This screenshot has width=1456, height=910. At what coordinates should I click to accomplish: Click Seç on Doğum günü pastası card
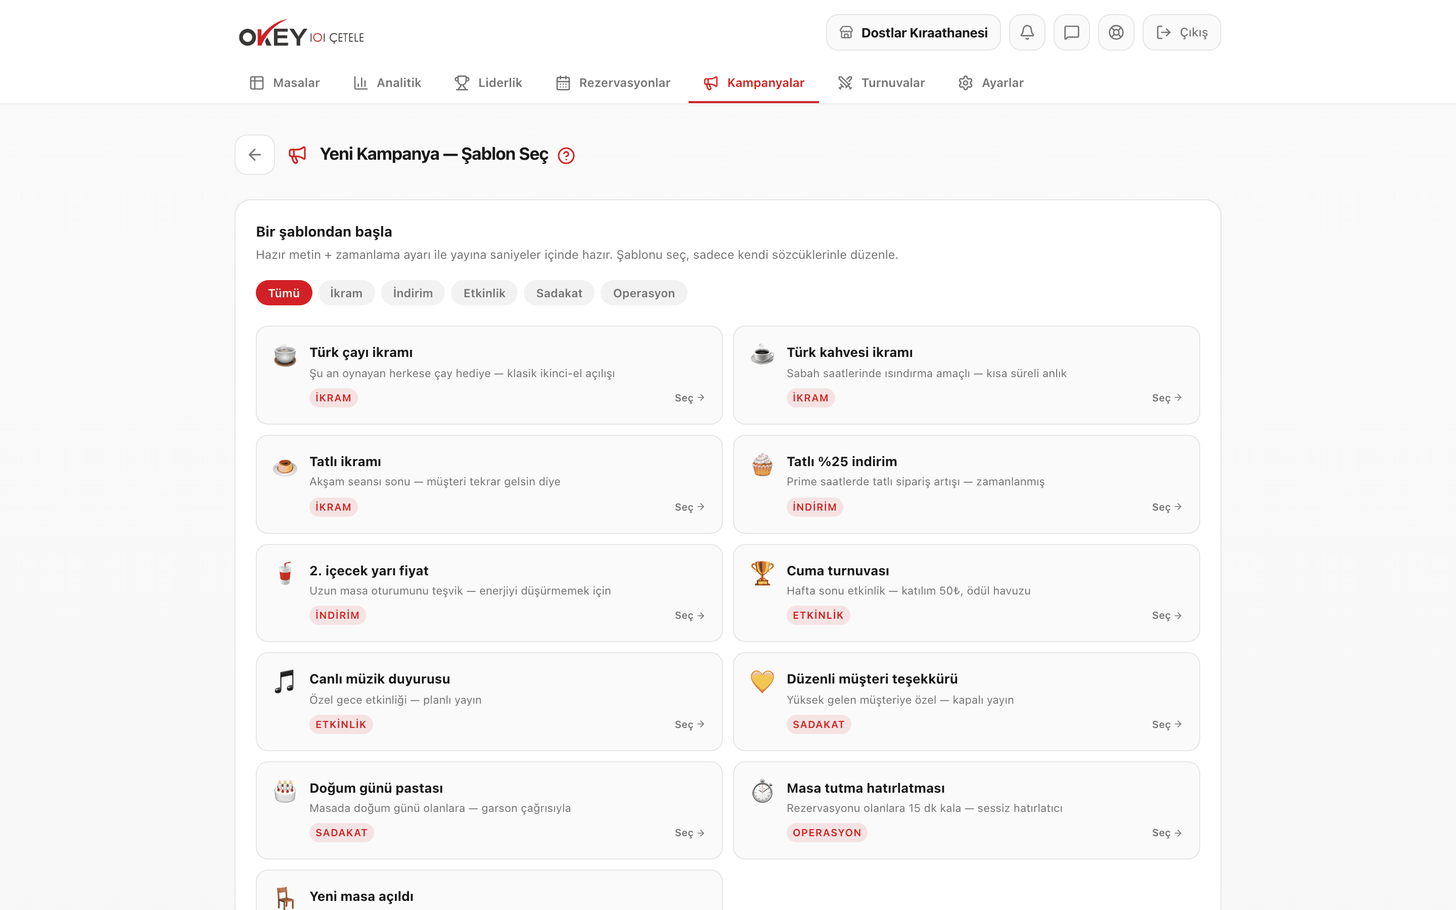[x=690, y=833]
